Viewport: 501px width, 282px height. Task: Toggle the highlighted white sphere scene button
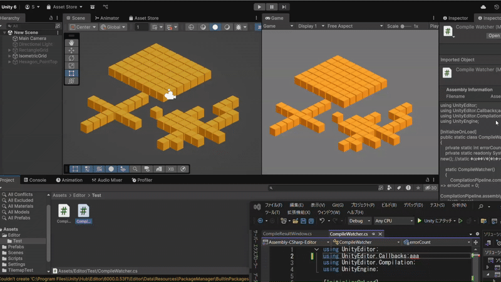(x=215, y=27)
